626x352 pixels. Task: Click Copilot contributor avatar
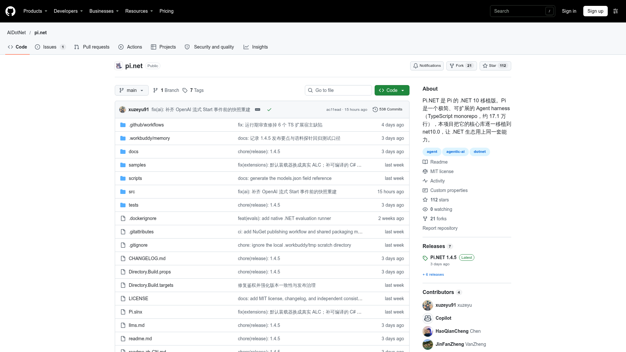pos(428,318)
